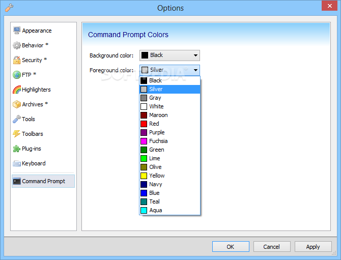Open the Keyboard settings category

pyautogui.click(x=34, y=163)
